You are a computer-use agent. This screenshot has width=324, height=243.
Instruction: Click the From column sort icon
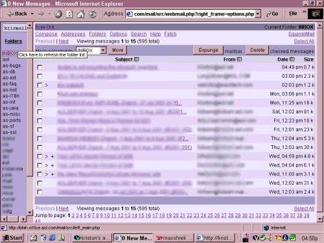239,59
